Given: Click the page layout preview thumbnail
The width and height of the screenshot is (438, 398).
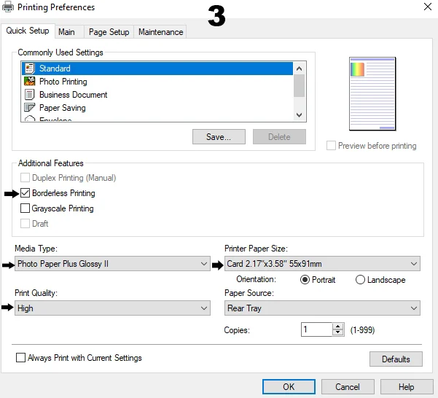Looking at the screenshot, I should click(x=372, y=93).
